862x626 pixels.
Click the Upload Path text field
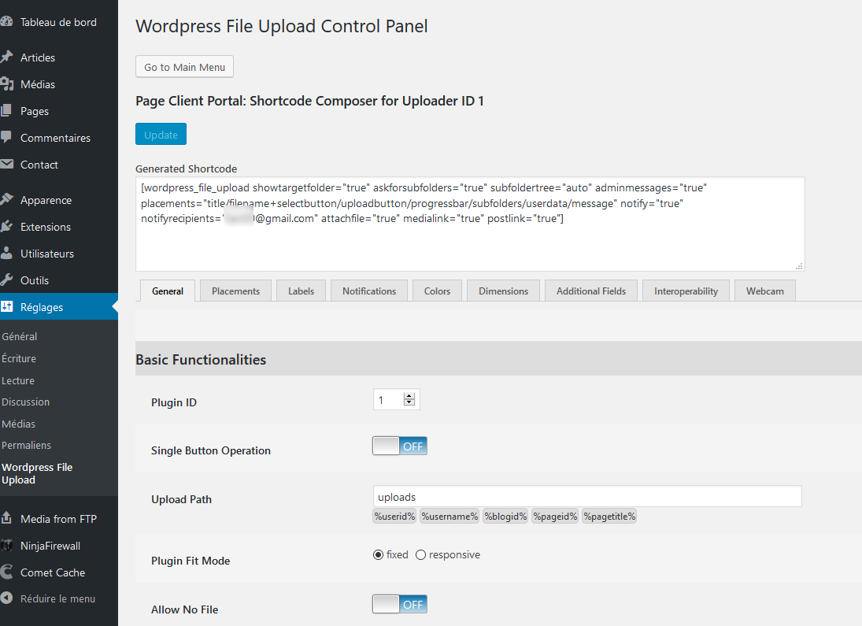587,496
